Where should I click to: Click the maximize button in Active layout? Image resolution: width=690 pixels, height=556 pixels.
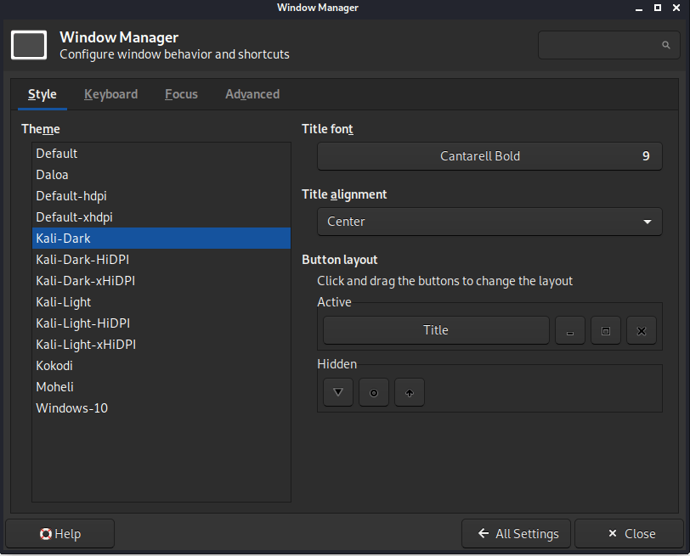pos(606,331)
